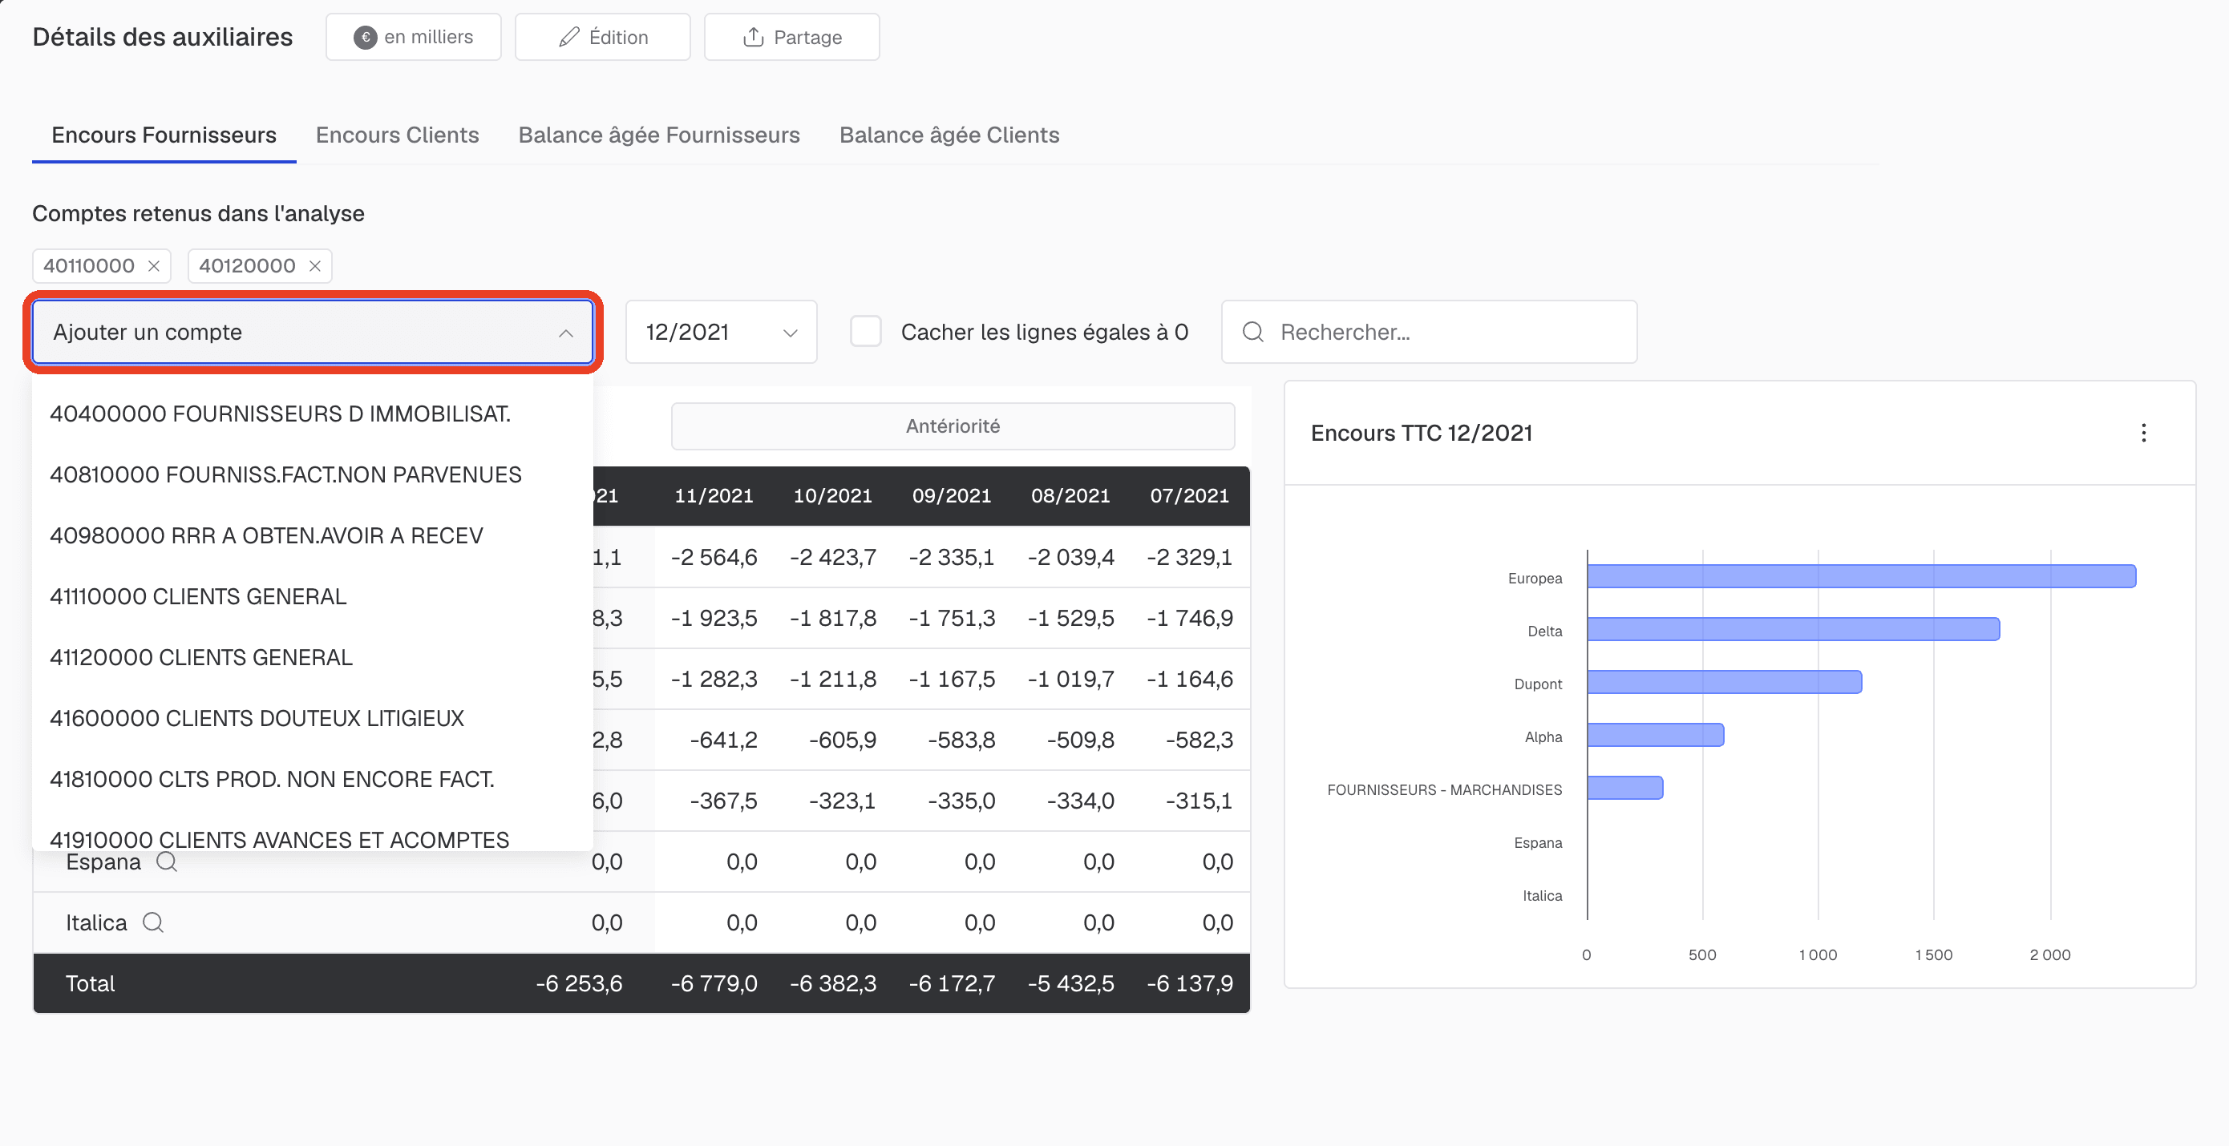Click total value -6 253,6
2229x1146 pixels.
click(x=579, y=983)
